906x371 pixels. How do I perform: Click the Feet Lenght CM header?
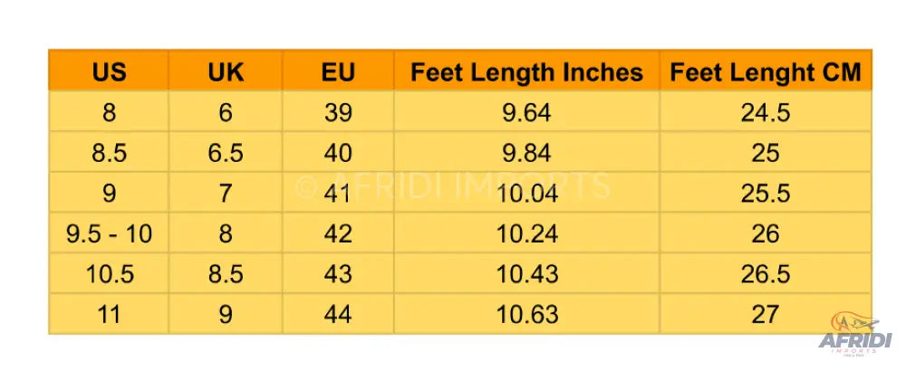765,72
